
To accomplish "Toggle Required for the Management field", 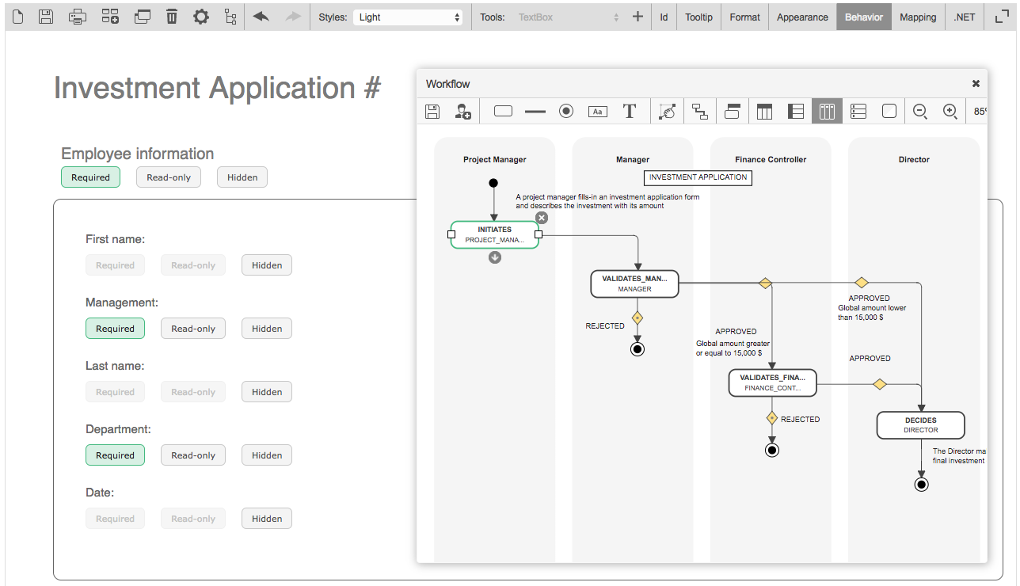I will [115, 329].
